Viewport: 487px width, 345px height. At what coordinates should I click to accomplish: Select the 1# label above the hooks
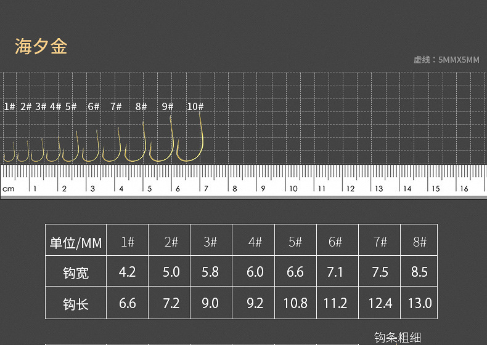click(10, 106)
